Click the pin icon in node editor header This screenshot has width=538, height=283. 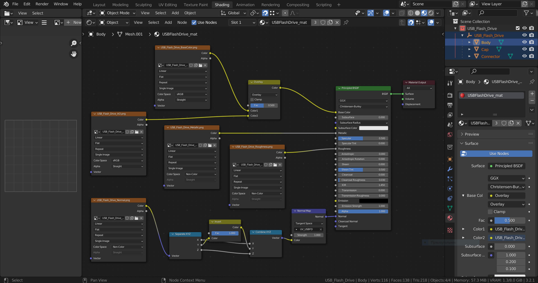click(x=346, y=22)
